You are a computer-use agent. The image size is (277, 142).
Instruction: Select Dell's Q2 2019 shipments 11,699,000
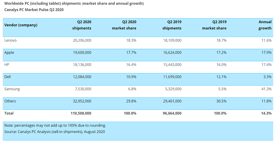click(172, 77)
